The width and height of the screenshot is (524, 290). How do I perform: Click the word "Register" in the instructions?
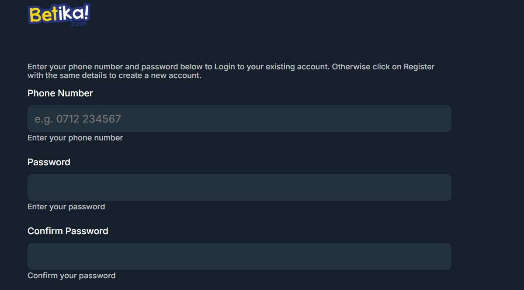point(418,66)
